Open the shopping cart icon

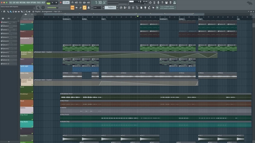coord(157,8)
